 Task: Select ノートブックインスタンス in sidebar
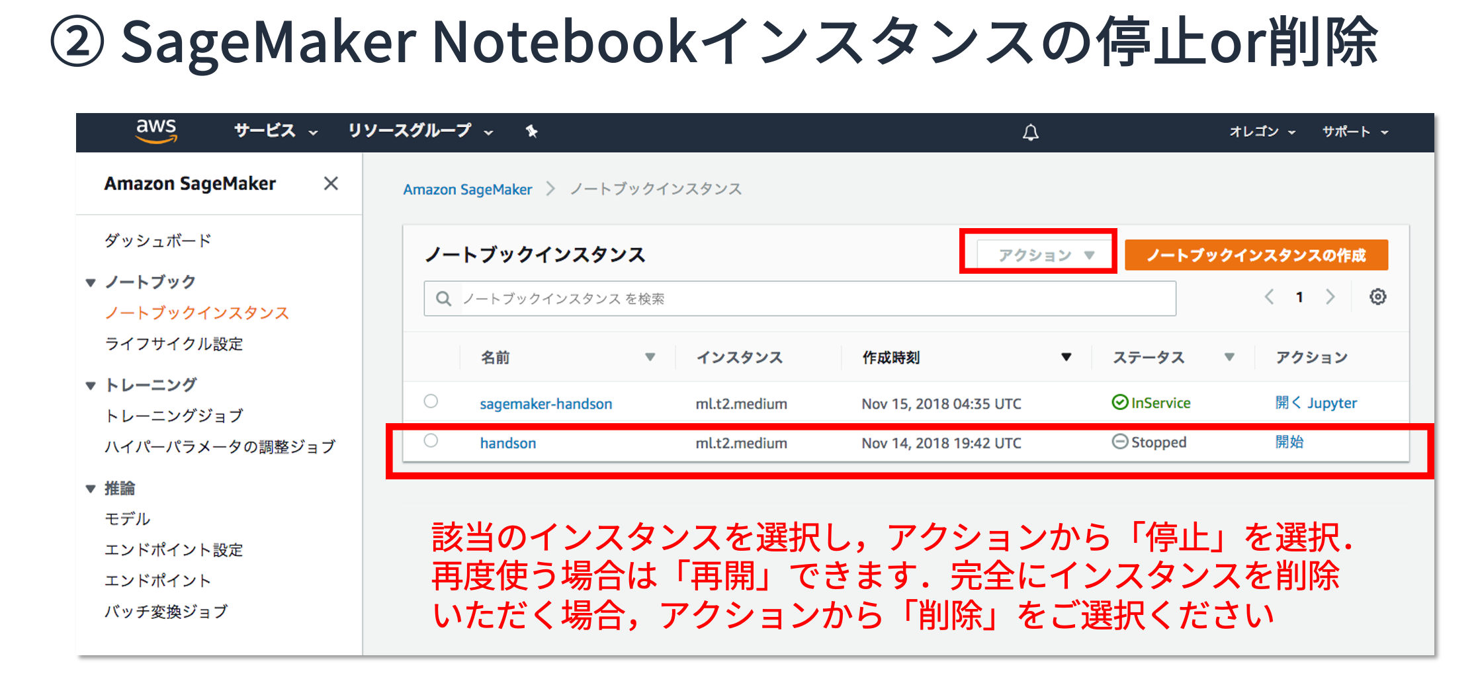(197, 313)
